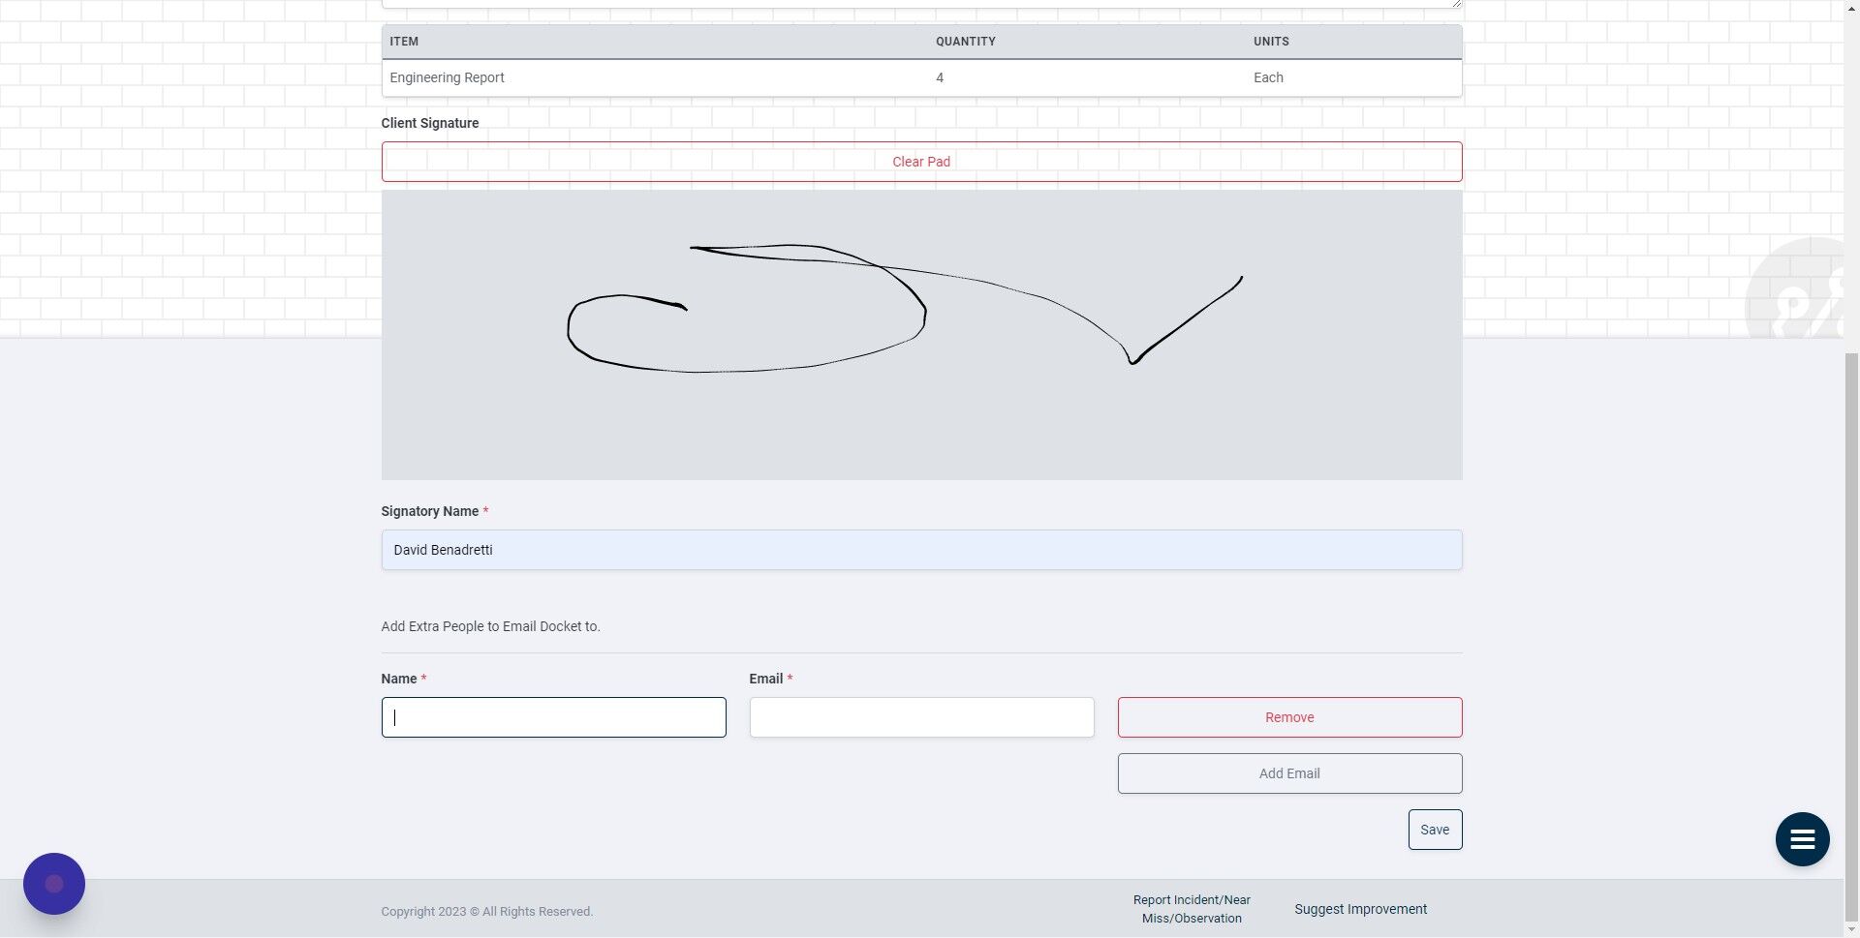Click the Signatory Name field showing David Benadretti

tap(920, 549)
